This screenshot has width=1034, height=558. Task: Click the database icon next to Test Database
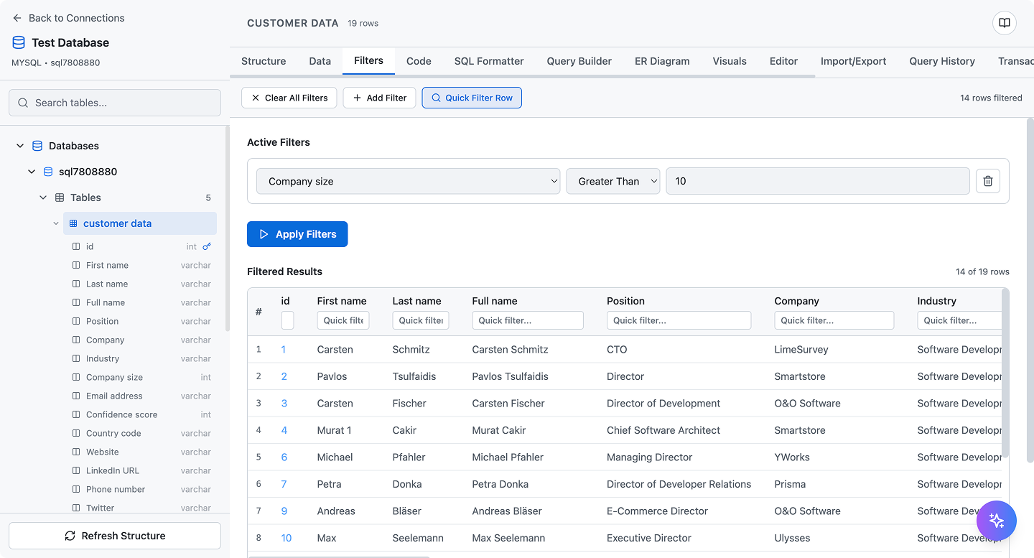tap(17, 42)
